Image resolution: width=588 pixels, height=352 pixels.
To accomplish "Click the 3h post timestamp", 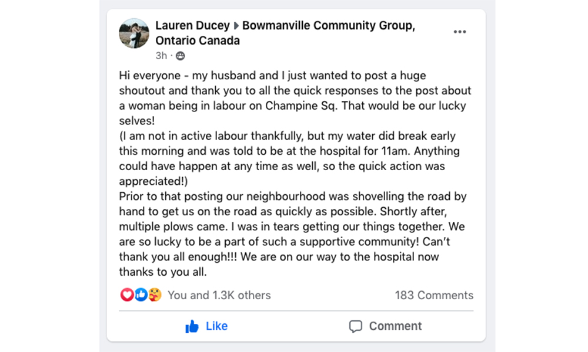I will click(x=161, y=56).
